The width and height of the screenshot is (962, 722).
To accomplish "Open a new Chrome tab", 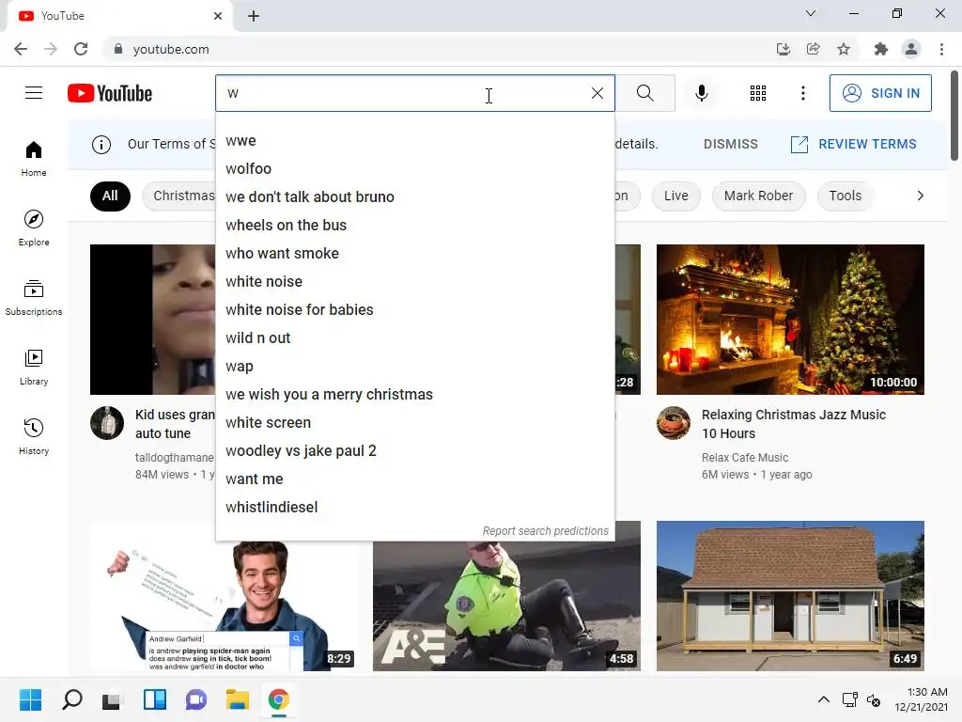I will 254,16.
